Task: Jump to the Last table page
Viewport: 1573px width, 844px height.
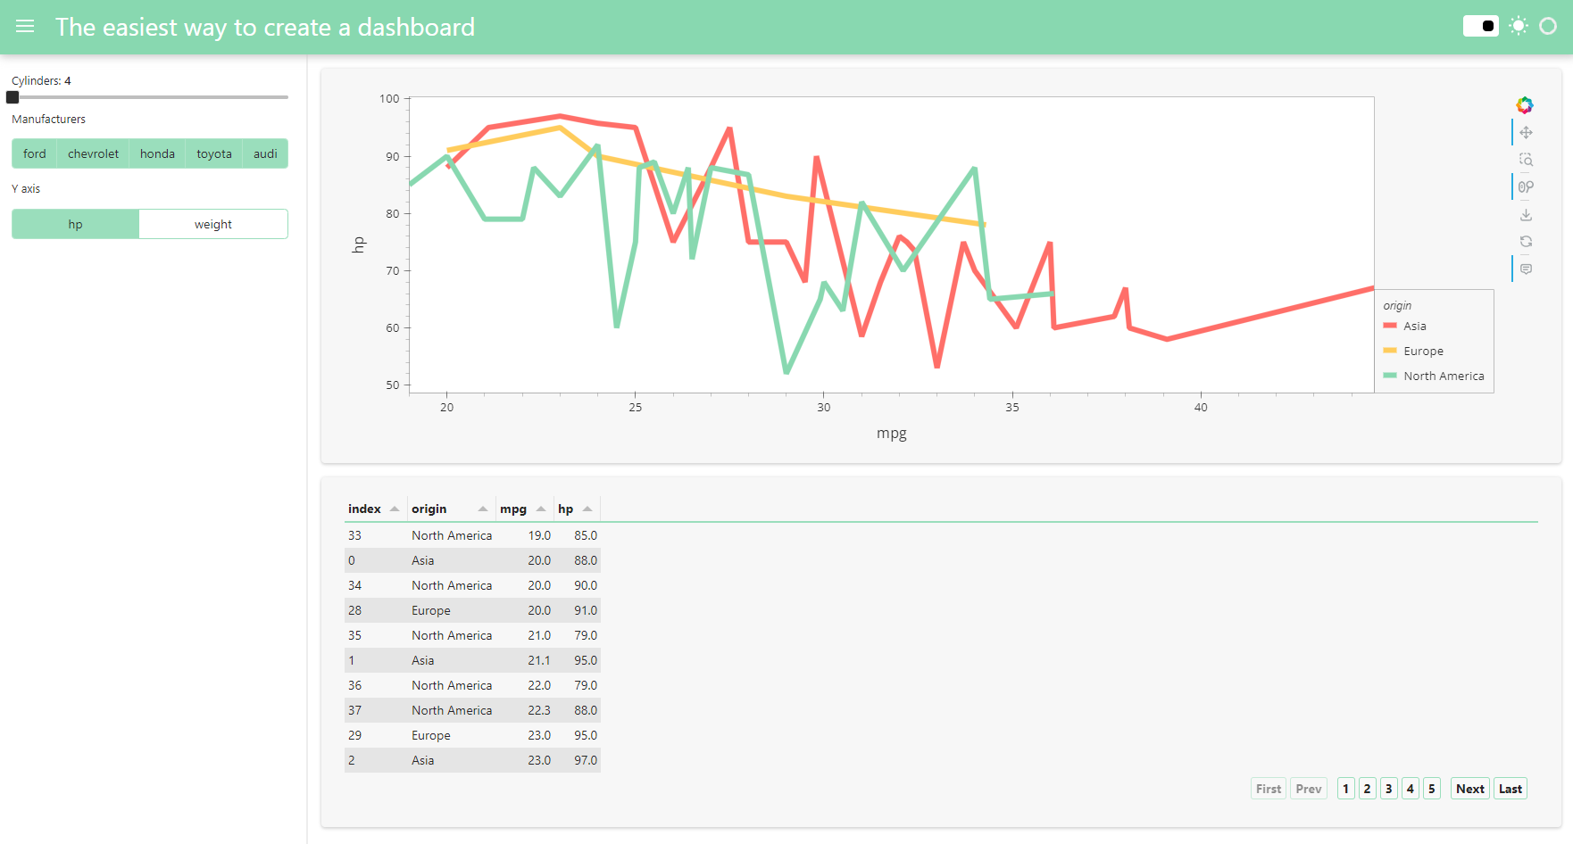Action: click(1510, 789)
